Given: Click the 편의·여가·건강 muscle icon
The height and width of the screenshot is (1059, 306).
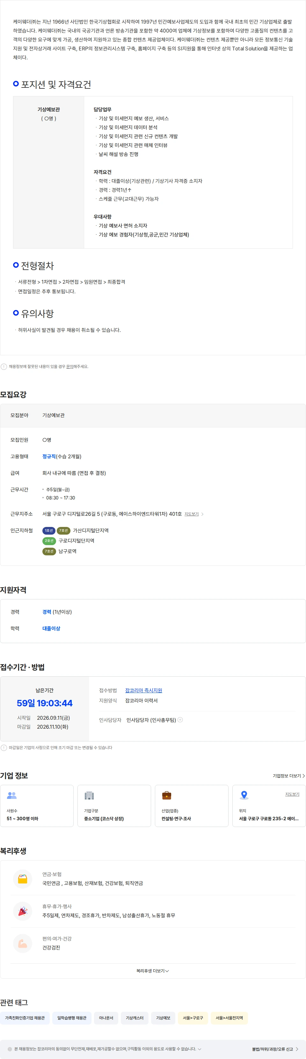Looking at the screenshot, I should (23, 943).
